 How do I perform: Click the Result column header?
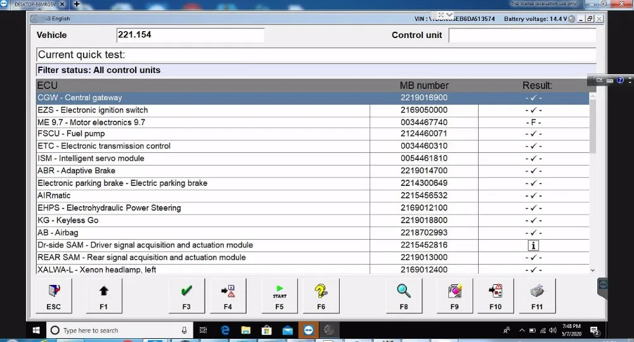537,86
